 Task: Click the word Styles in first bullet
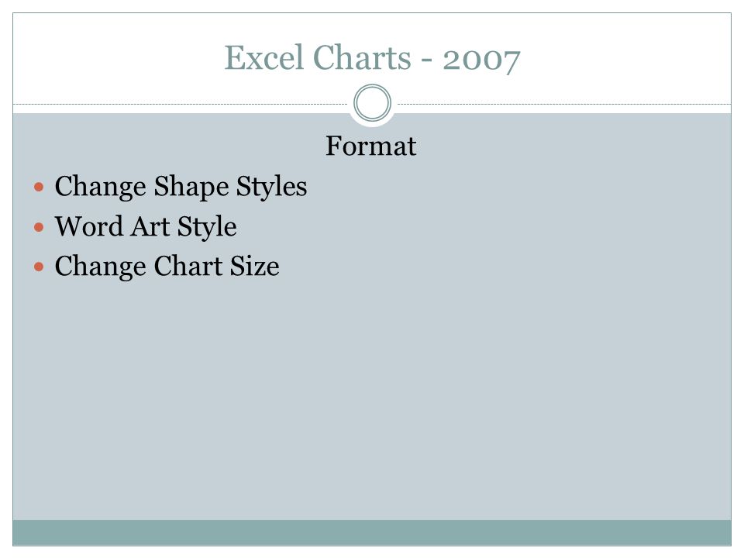click(271, 187)
